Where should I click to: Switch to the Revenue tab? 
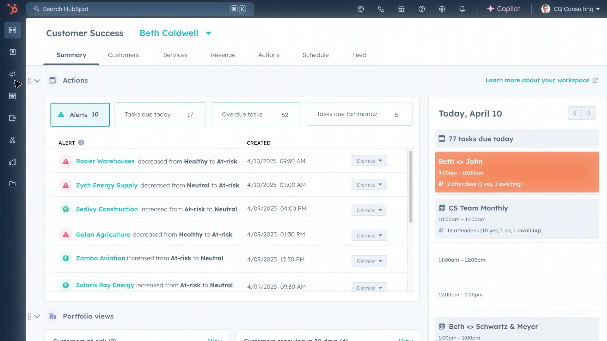pyautogui.click(x=223, y=55)
